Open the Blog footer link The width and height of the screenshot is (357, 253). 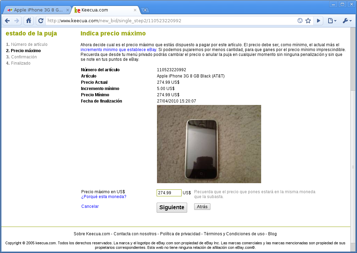272,234
